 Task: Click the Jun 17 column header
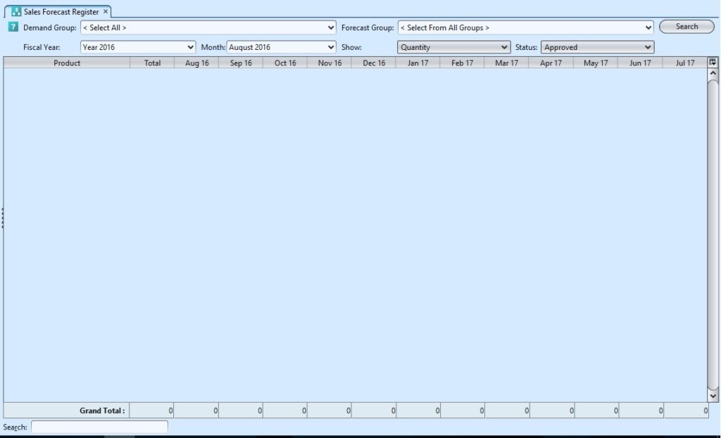(x=640, y=63)
